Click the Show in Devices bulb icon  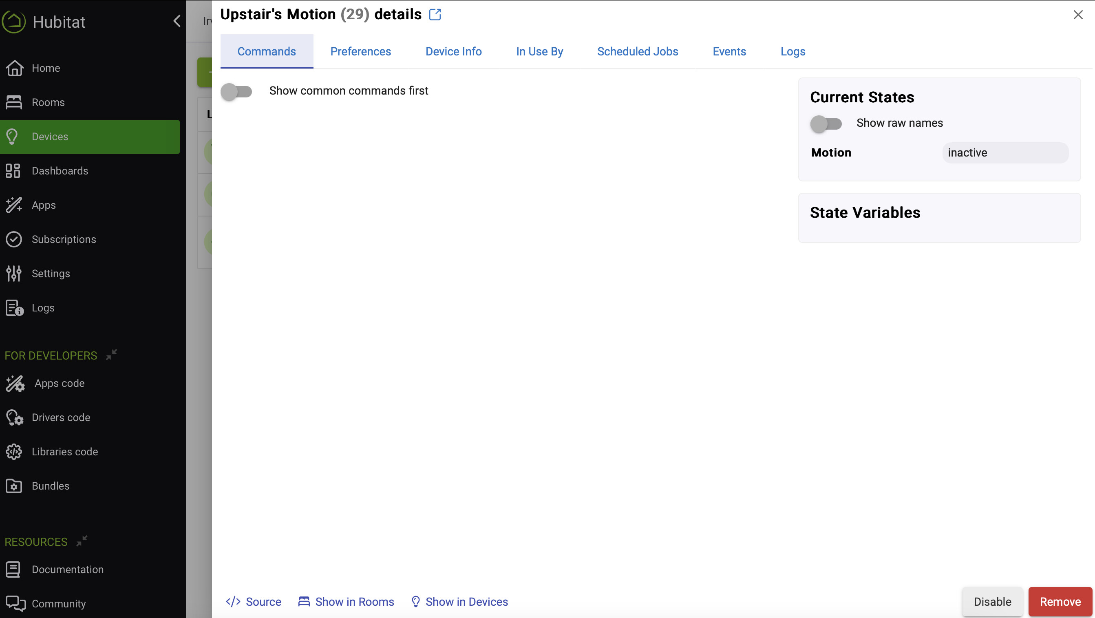tap(416, 602)
